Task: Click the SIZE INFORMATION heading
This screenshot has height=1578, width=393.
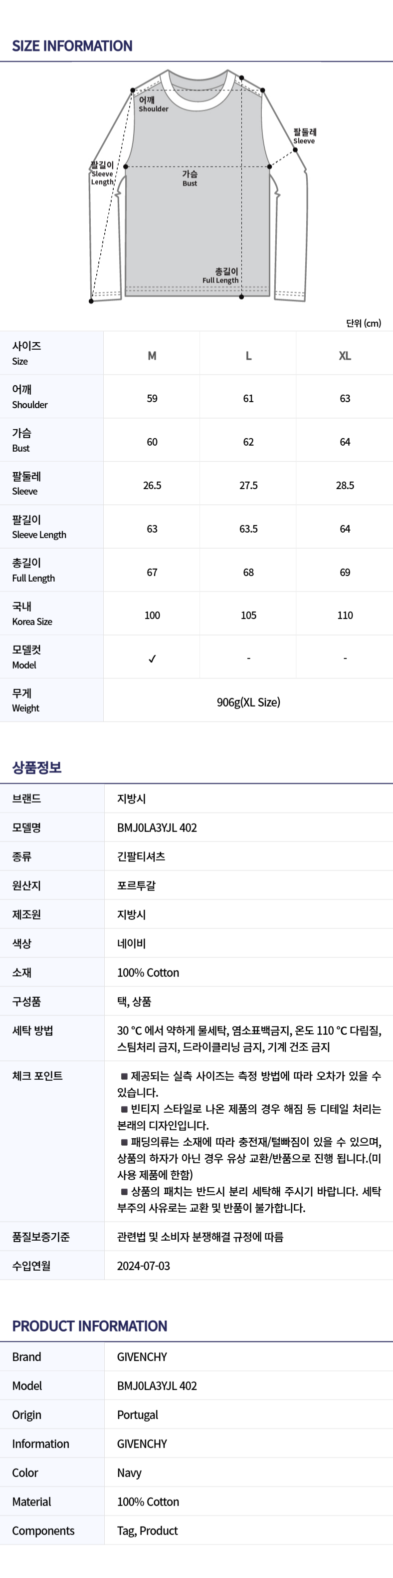Action: pos(72,46)
